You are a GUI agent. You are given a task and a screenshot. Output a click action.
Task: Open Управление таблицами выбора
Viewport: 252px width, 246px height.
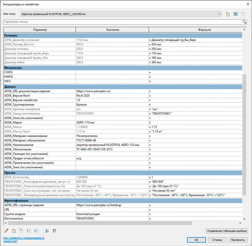tap(227, 231)
